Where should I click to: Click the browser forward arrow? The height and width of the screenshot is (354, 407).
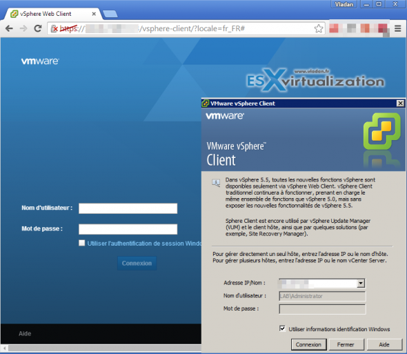[x=23, y=28]
